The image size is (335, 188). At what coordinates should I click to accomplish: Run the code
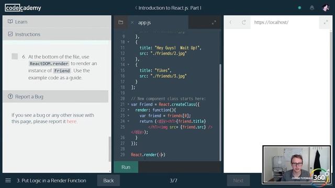tap(126, 167)
